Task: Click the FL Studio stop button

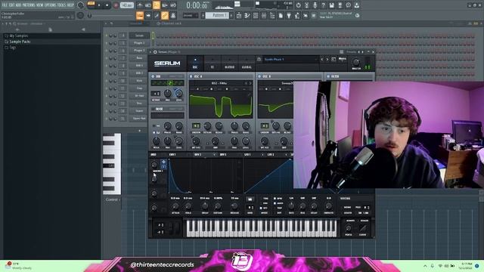Action: [x=107, y=5]
